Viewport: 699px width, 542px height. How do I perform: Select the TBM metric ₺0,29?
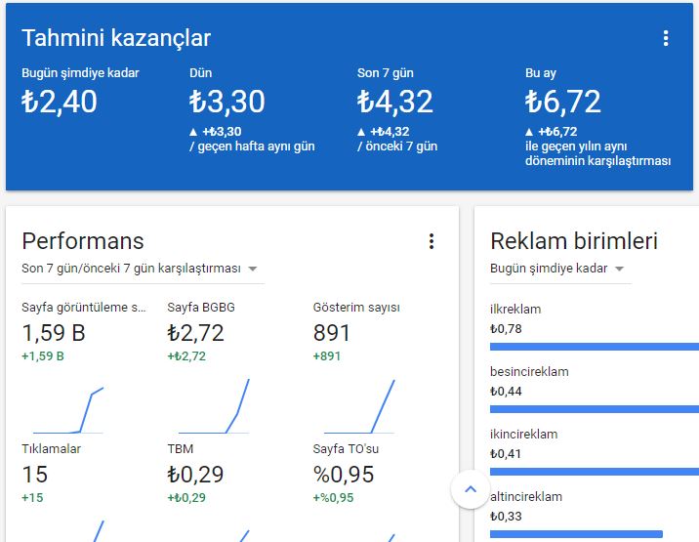click(x=195, y=475)
